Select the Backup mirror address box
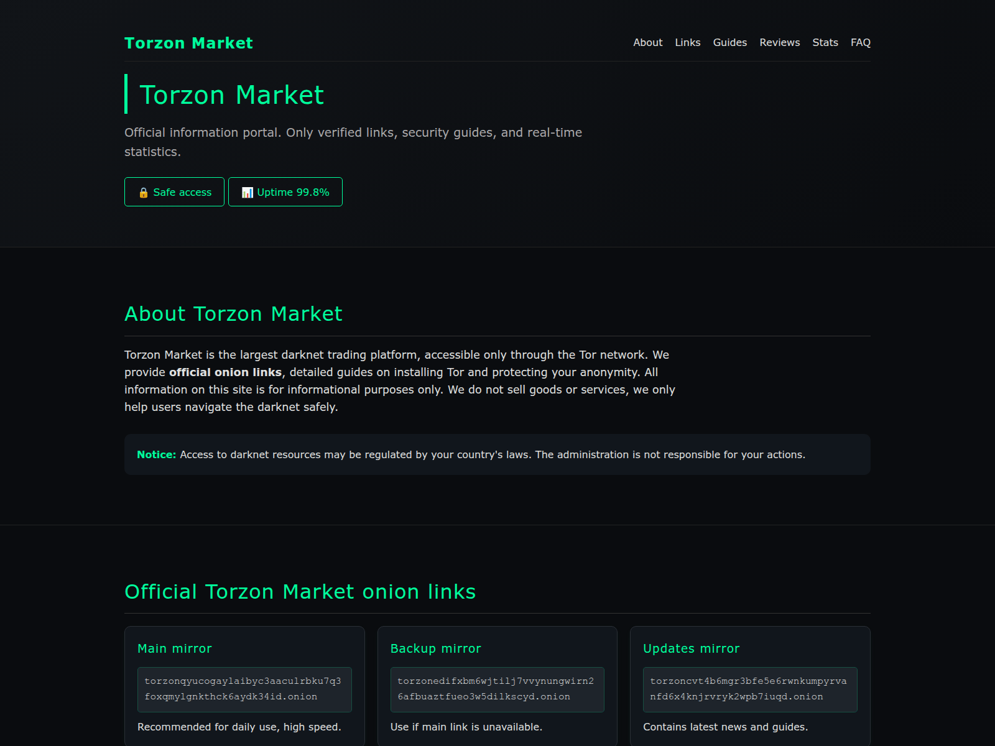Image resolution: width=995 pixels, height=746 pixels. tap(497, 689)
